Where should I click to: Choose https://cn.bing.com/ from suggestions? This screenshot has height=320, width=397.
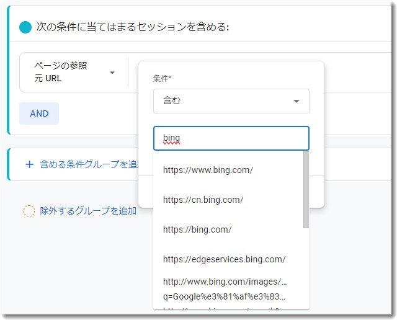pyautogui.click(x=203, y=200)
